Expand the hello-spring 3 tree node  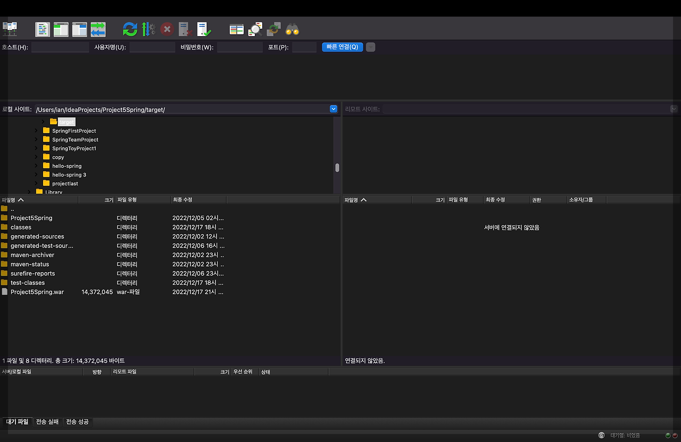[36, 175]
